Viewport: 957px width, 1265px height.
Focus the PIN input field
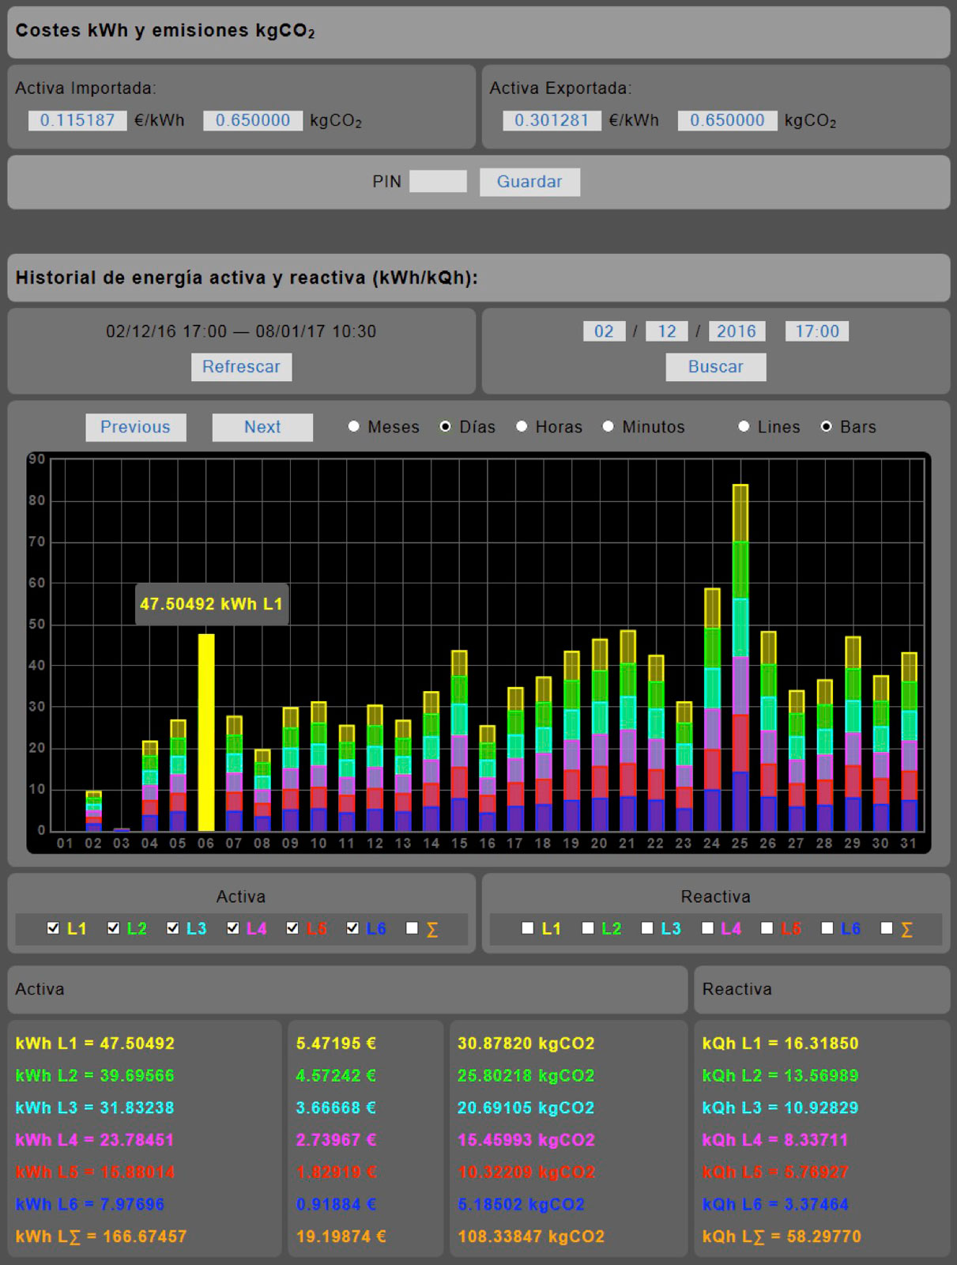click(x=438, y=181)
